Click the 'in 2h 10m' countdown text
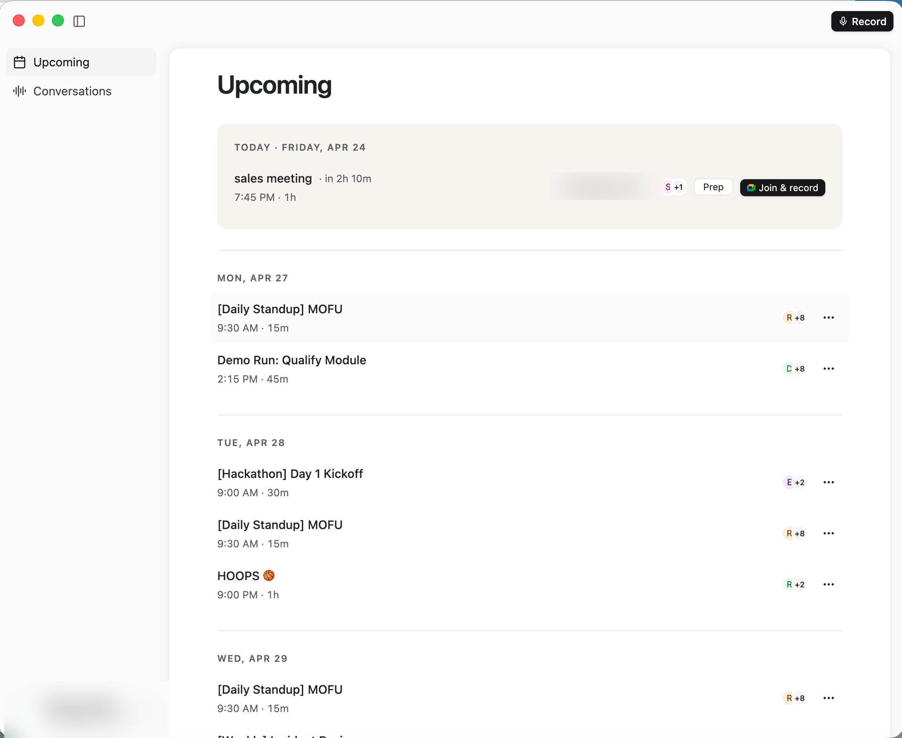 tap(348, 179)
